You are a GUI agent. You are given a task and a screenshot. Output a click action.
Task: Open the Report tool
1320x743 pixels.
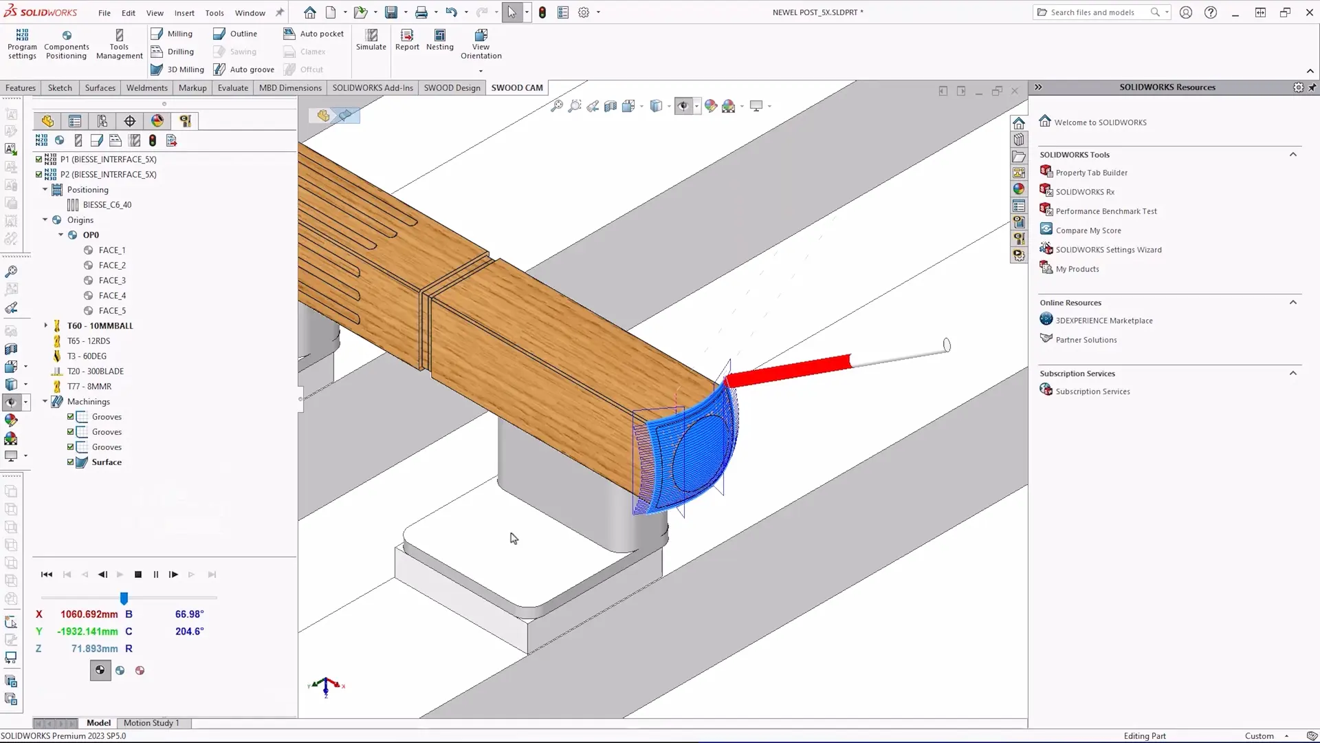click(406, 40)
